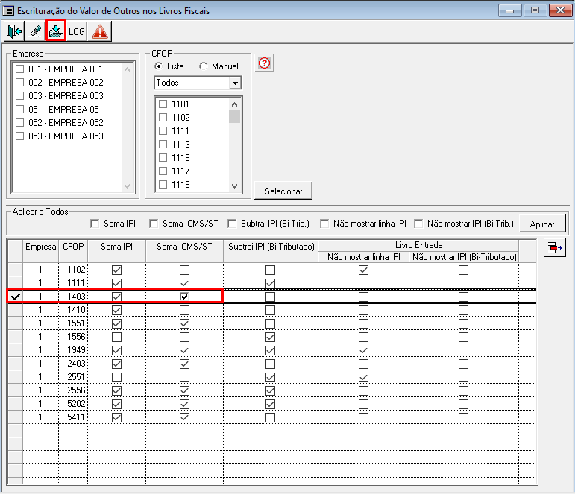Uncheck Soma IPI for CFOP 1102 row
575x494 pixels.
tap(116, 270)
